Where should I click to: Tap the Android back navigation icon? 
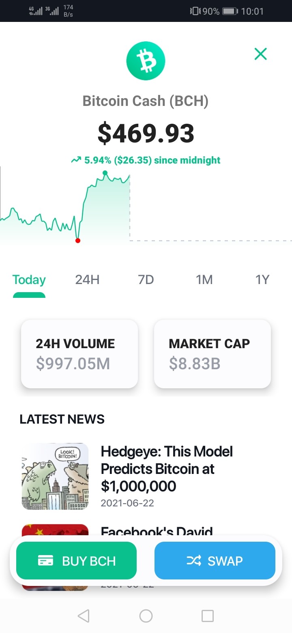(84, 616)
